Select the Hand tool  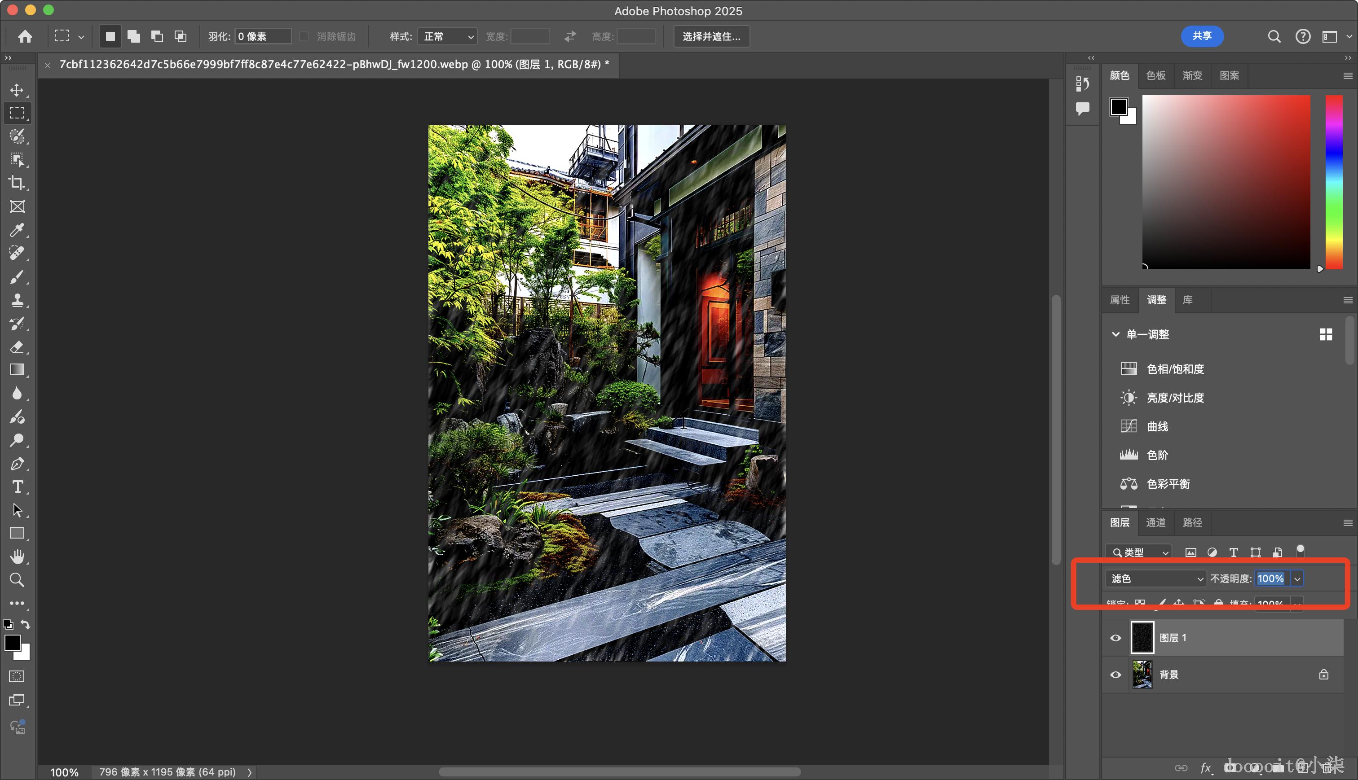coord(17,557)
